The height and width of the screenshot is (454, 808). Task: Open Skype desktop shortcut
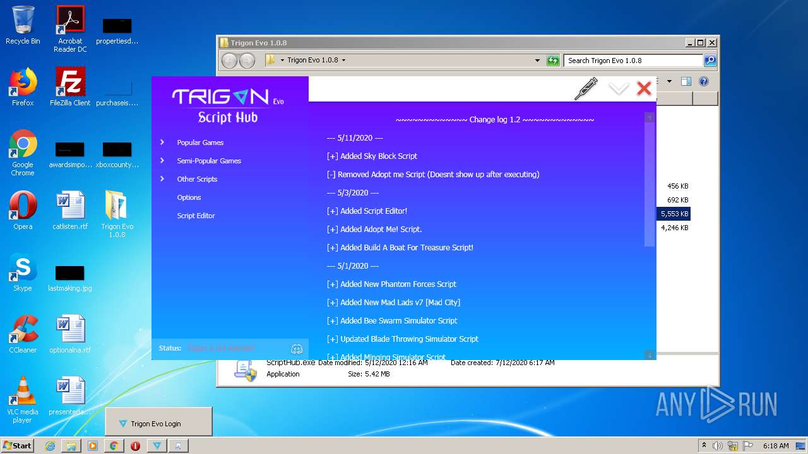tap(23, 272)
